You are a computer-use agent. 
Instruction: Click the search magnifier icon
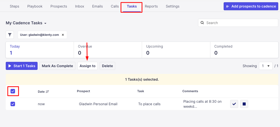point(202,23)
